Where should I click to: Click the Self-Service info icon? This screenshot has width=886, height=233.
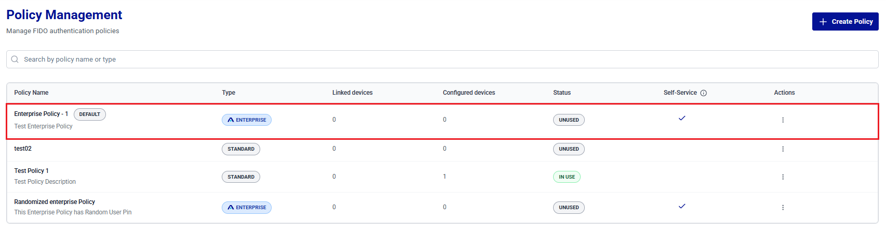point(704,93)
